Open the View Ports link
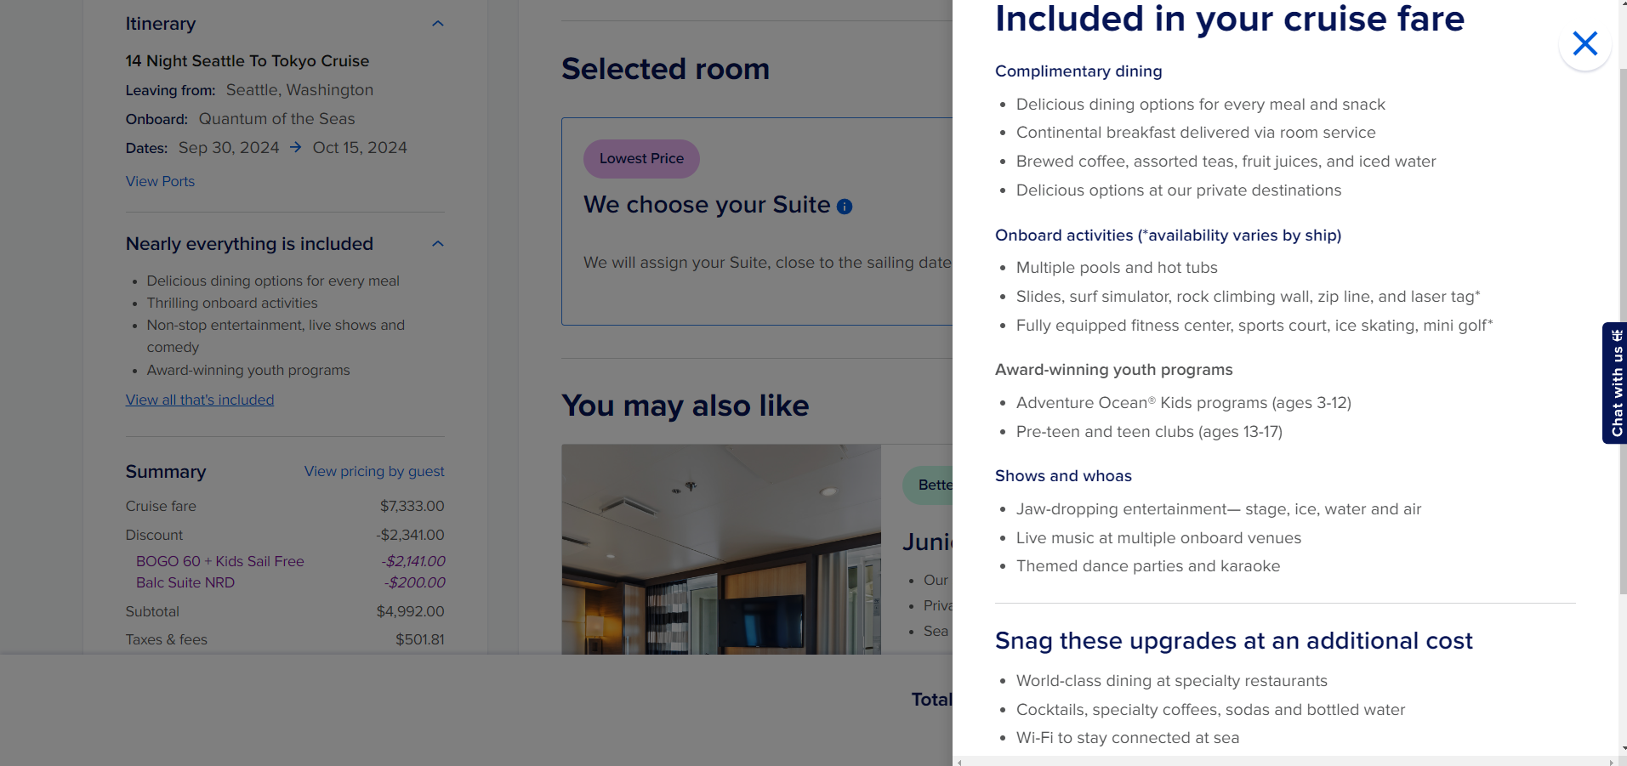This screenshot has width=1627, height=766. (x=160, y=181)
